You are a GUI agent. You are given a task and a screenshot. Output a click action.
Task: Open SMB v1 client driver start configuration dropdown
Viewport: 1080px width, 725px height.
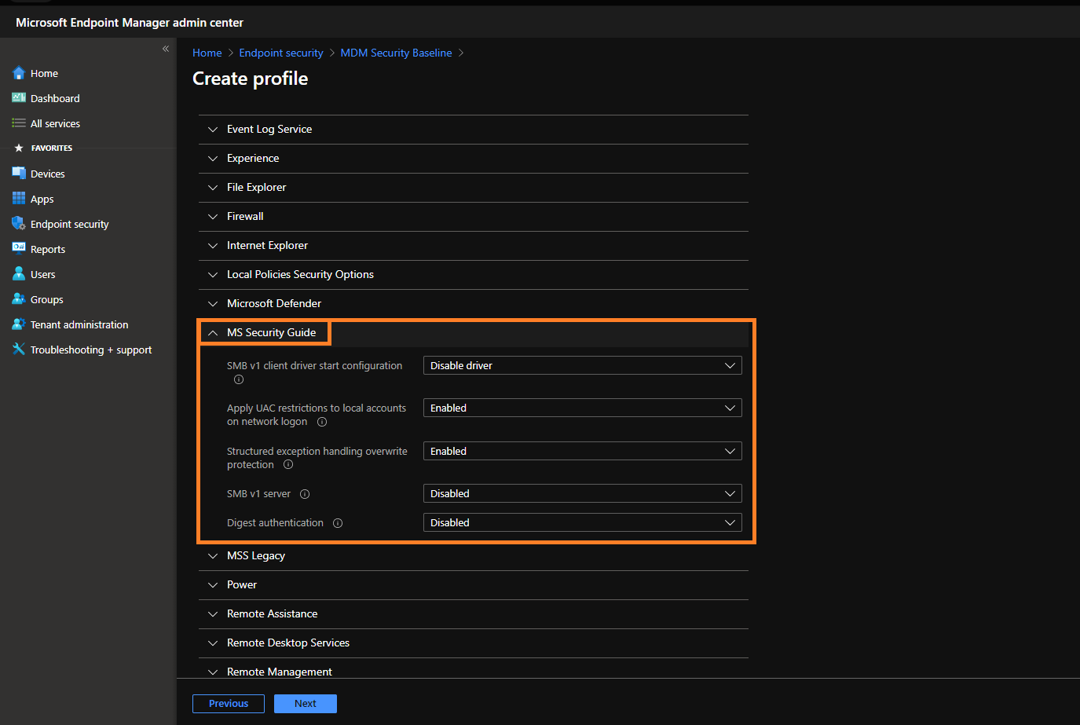tap(583, 365)
